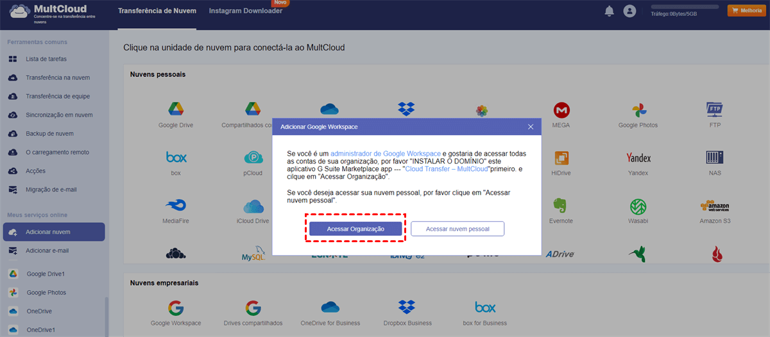Switch to Transferência de Nuvem tab
Image resolution: width=770 pixels, height=337 pixels.
pyautogui.click(x=156, y=11)
